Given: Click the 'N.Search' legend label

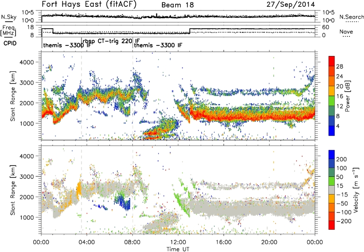Looking at the screenshot, I should (x=352, y=17).
